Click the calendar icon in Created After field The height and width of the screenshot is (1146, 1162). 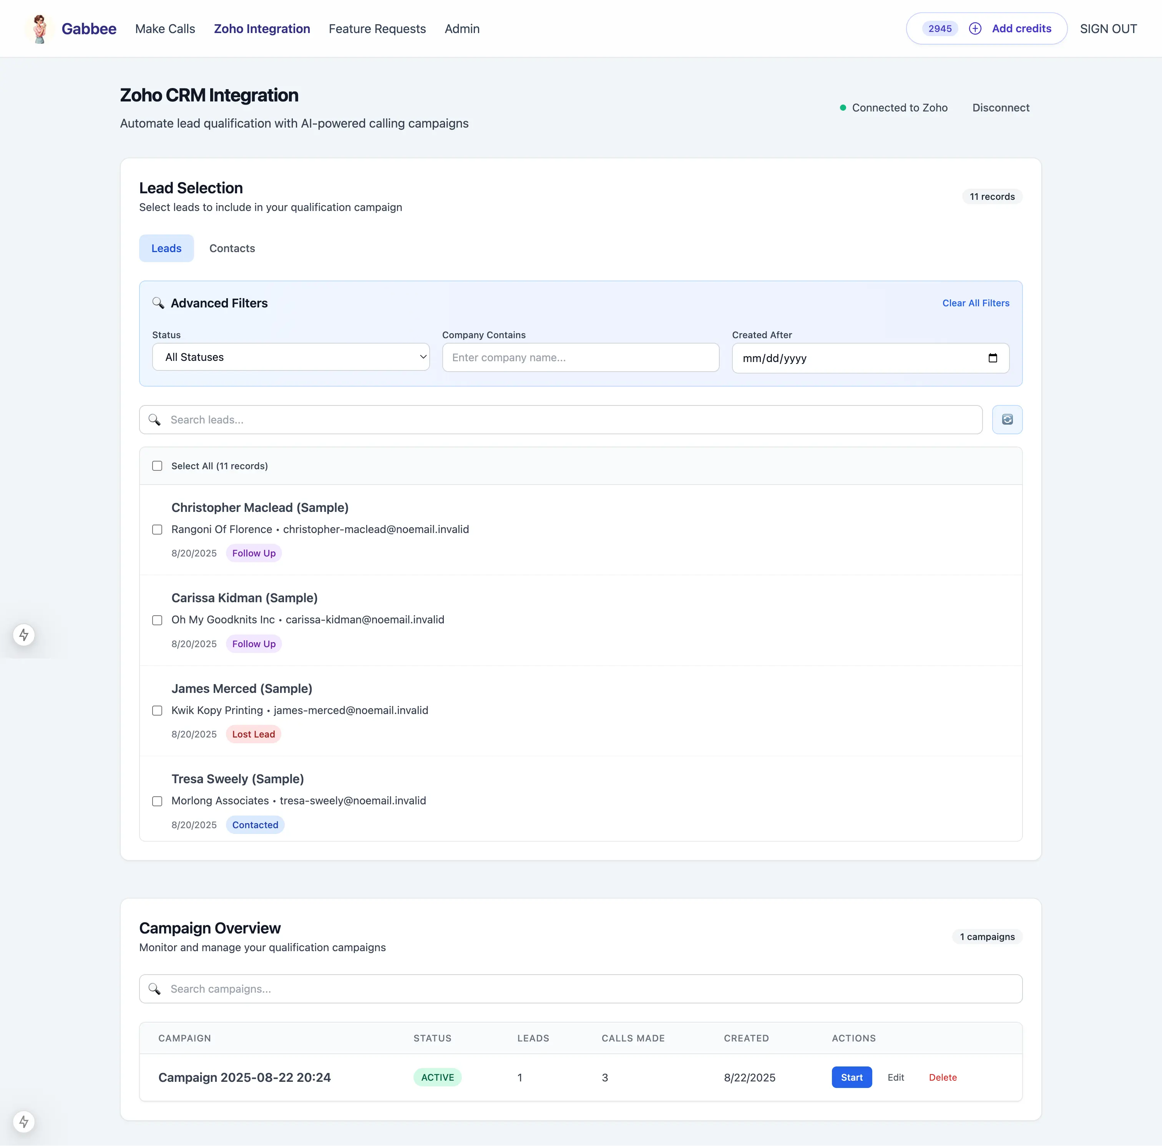tap(993, 358)
